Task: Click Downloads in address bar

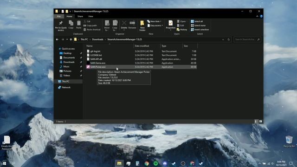Action: coord(97,39)
